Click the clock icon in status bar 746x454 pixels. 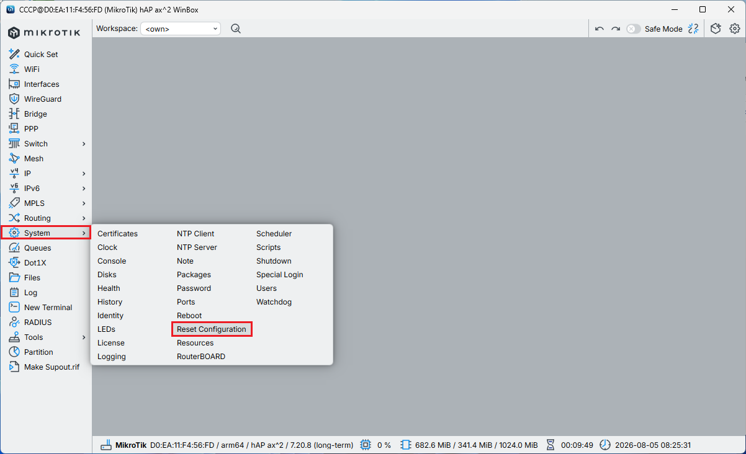point(605,445)
